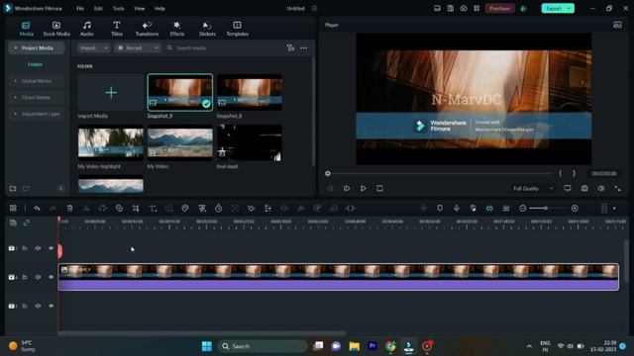Viewport: 634px width, 356px height.
Task: Open the Full Quality dropdown
Action: pyautogui.click(x=533, y=189)
